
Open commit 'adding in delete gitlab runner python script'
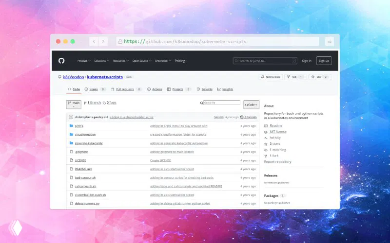pyautogui.click(x=180, y=203)
